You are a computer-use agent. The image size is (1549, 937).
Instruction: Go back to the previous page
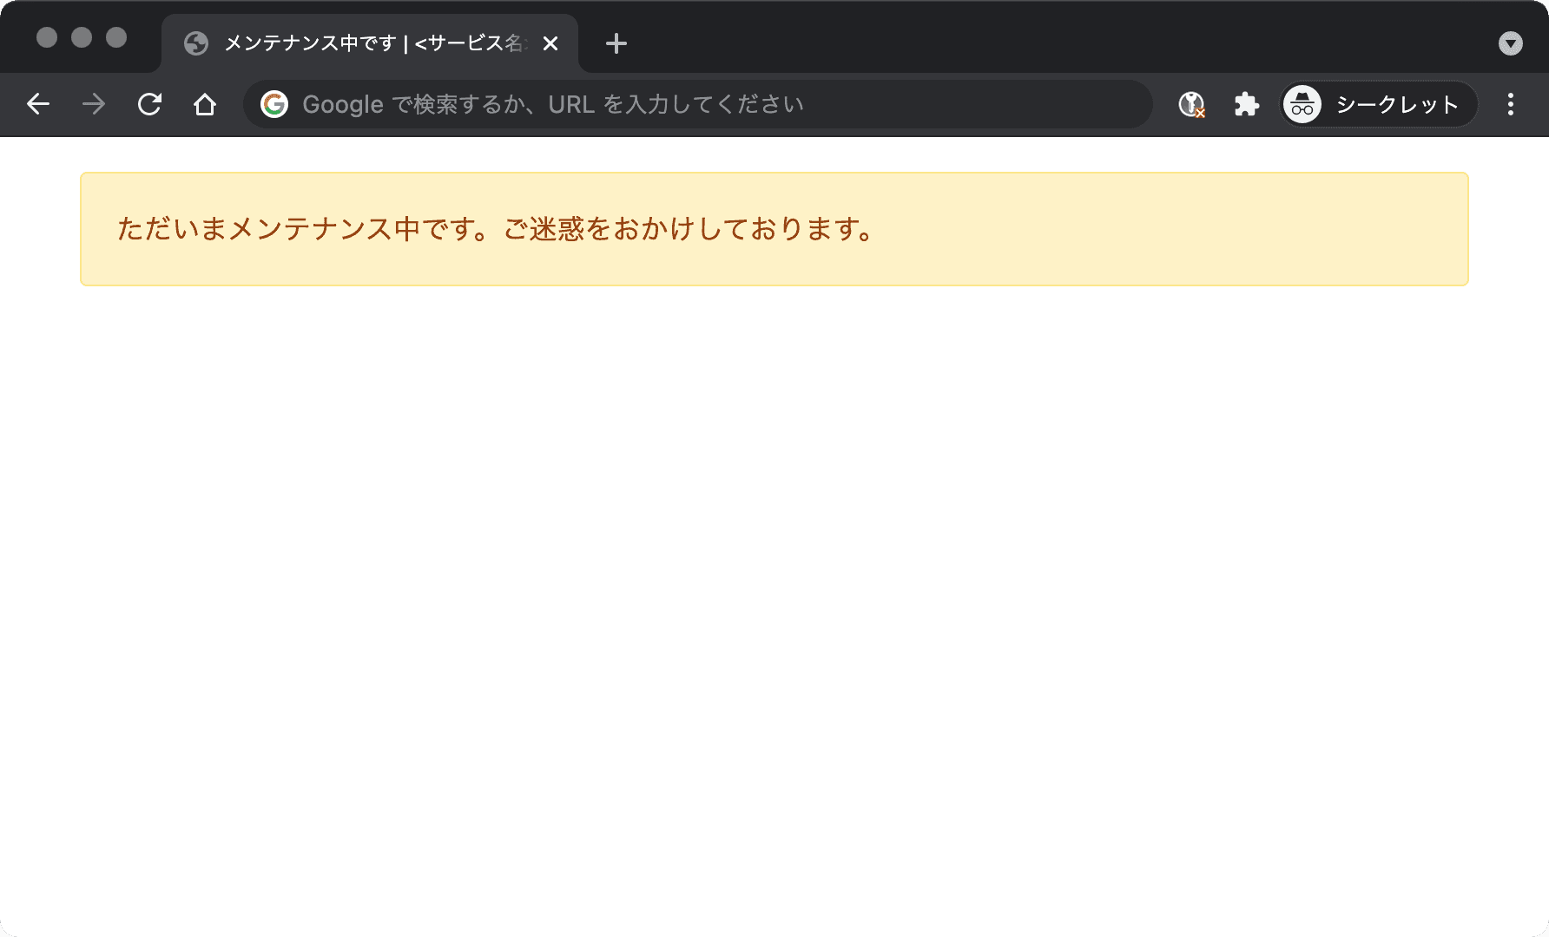[38, 105]
